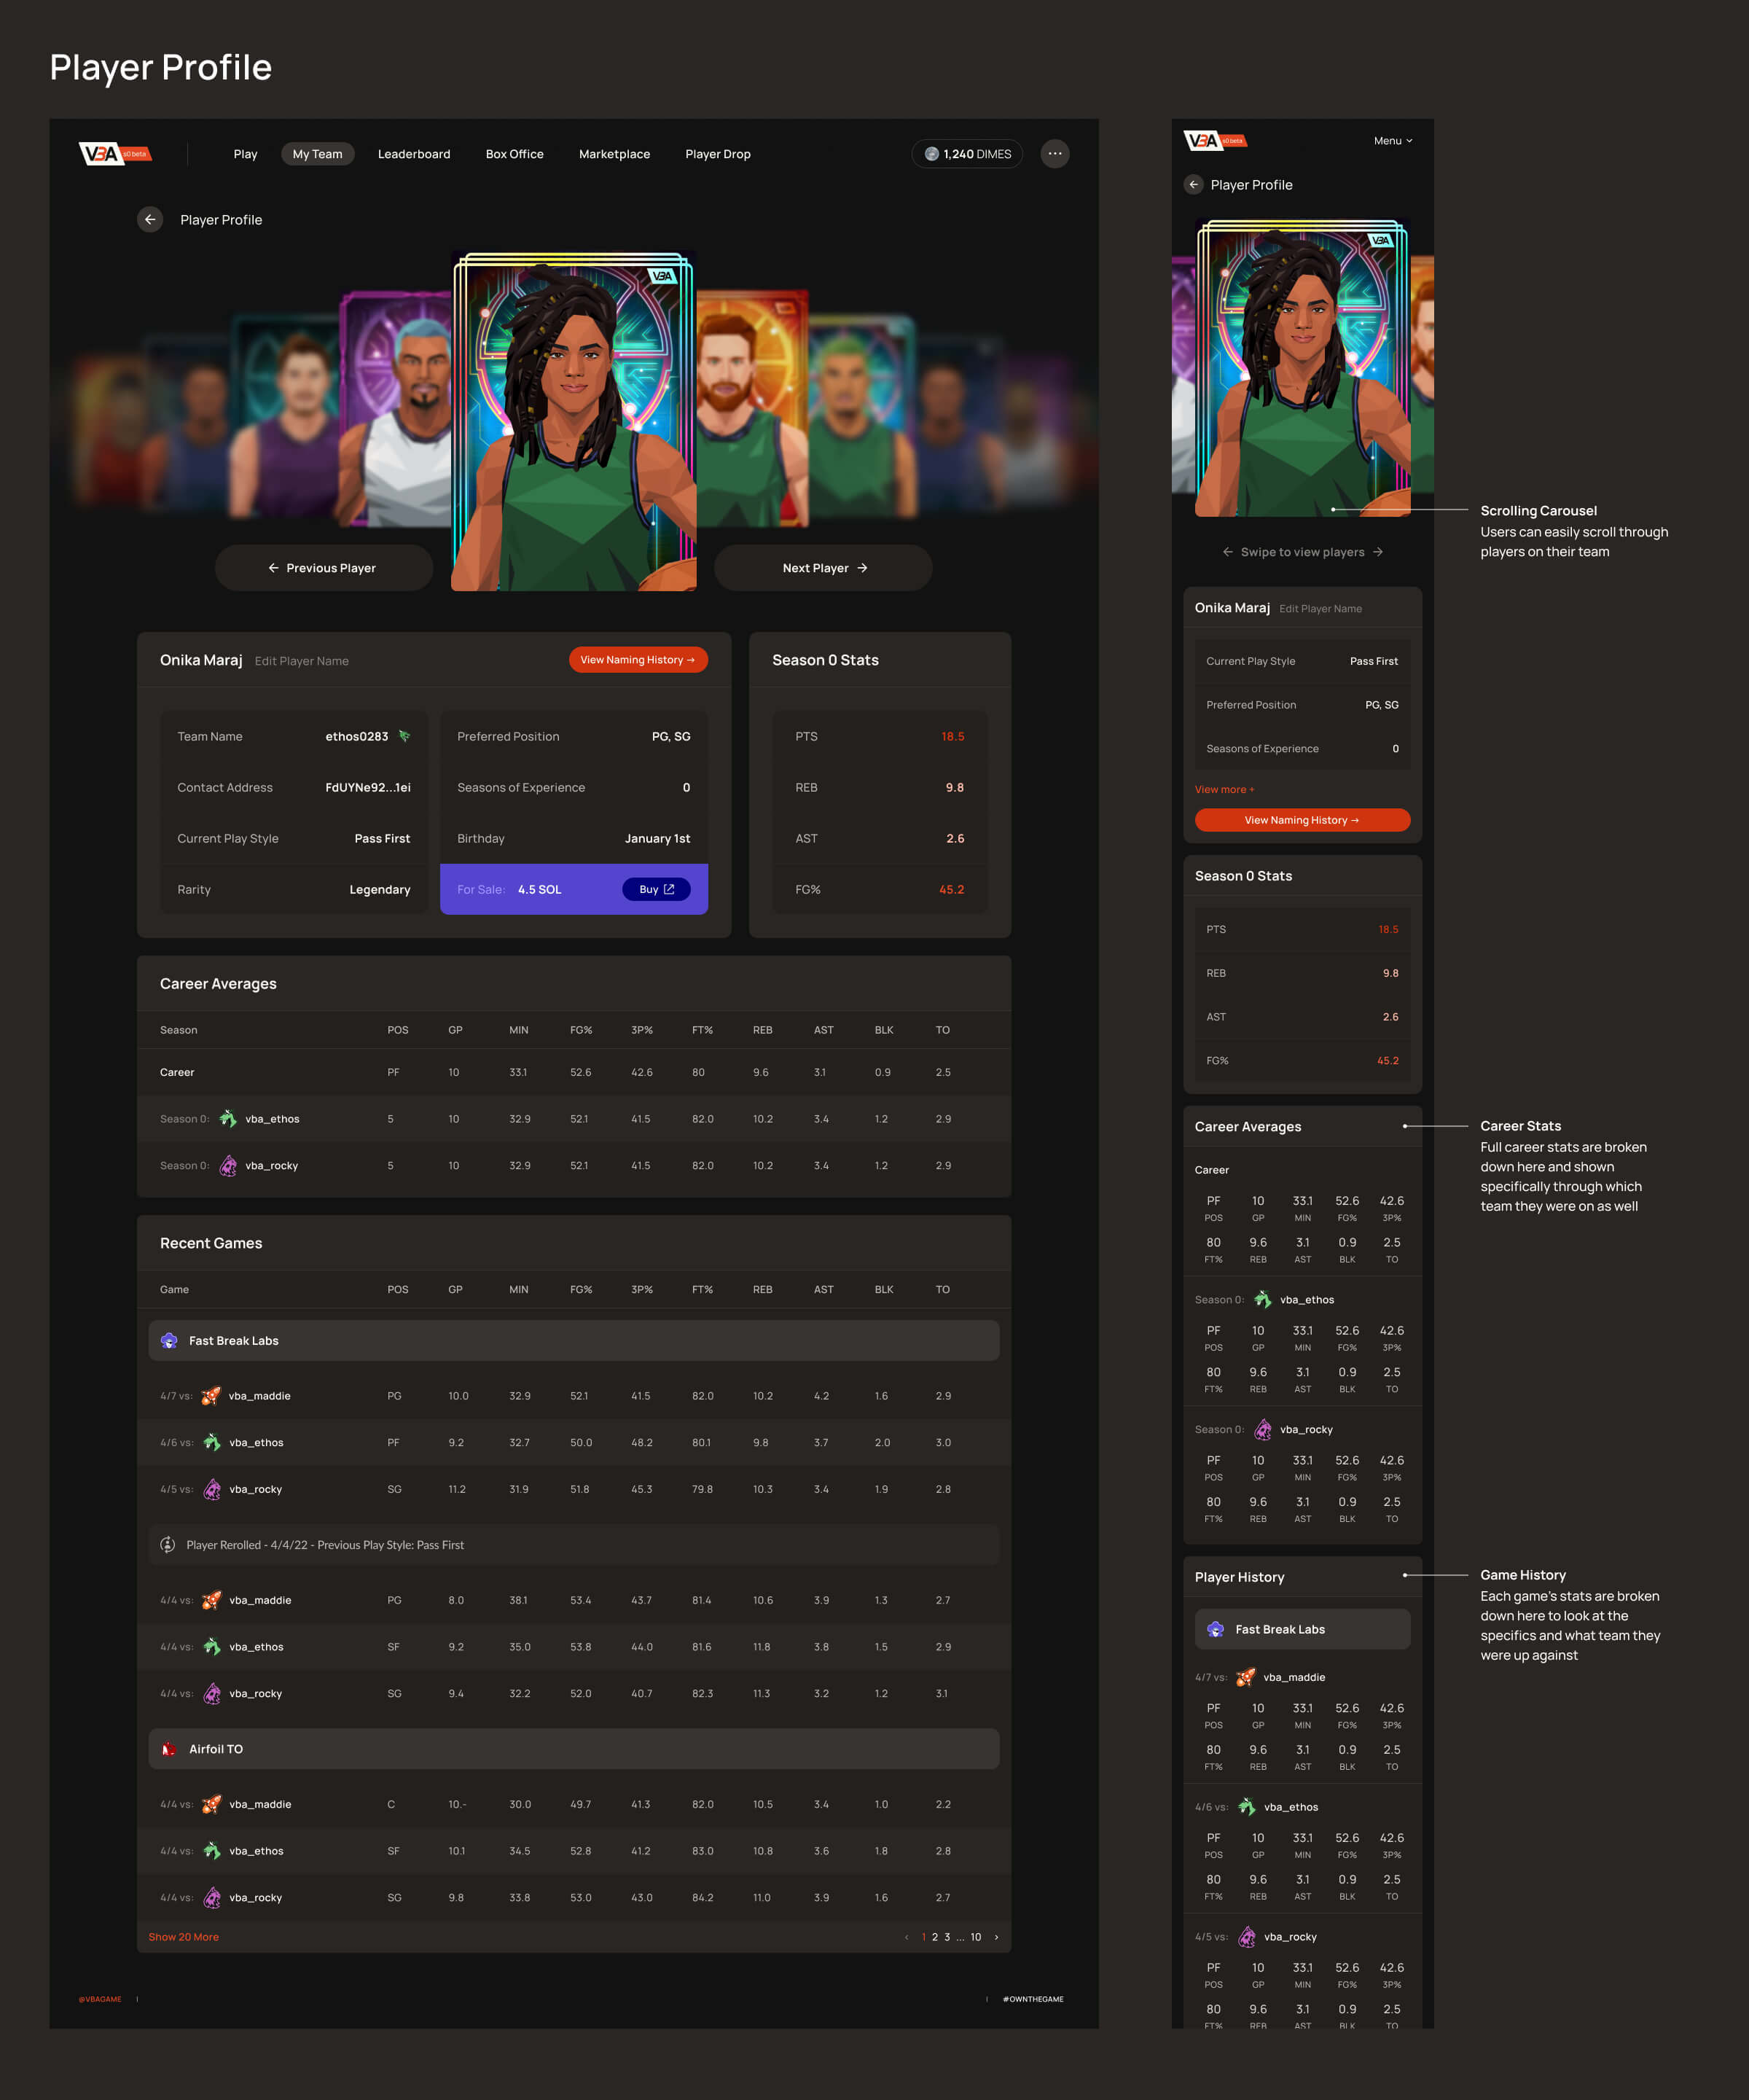Screen dimensions: 1749x2100
Task: Select the My Team nav tab
Action: (317, 154)
